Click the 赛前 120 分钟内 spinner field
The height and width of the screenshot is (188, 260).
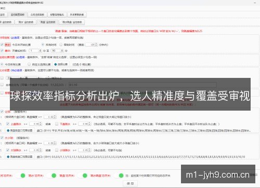click(92, 45)
